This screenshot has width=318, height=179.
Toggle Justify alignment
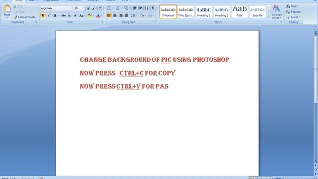pyautogui.click(x=126, y=15)
